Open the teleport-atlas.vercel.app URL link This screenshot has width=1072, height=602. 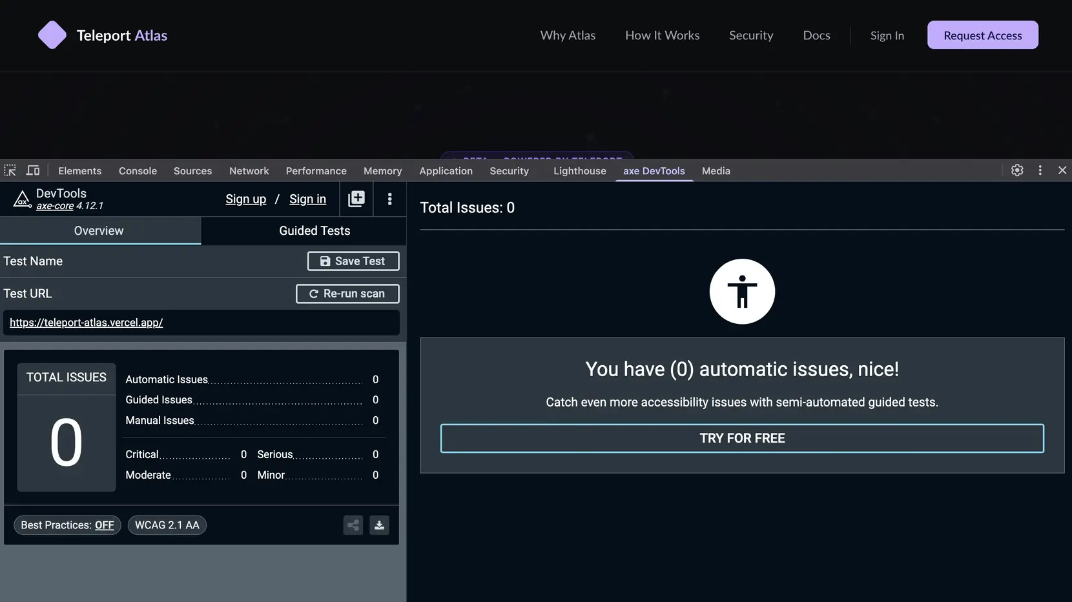pos(86,323)
